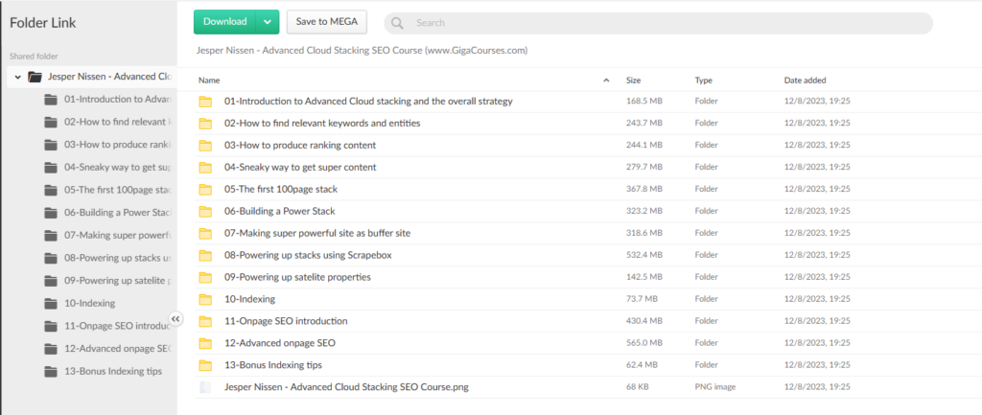Viewport: 982px width, 415px height.
Task: Click folder icon of 13-Bonus Indexing tips row
Action: coord(205,365)
